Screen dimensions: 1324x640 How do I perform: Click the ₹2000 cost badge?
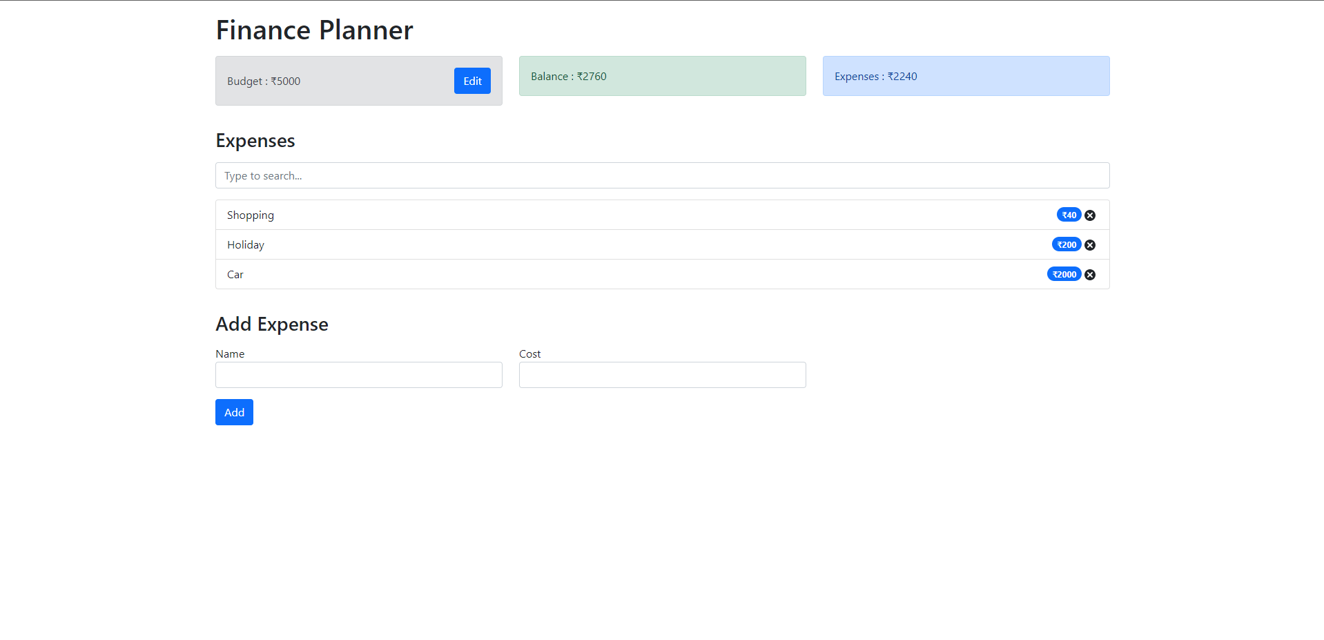click(1064, 275)
